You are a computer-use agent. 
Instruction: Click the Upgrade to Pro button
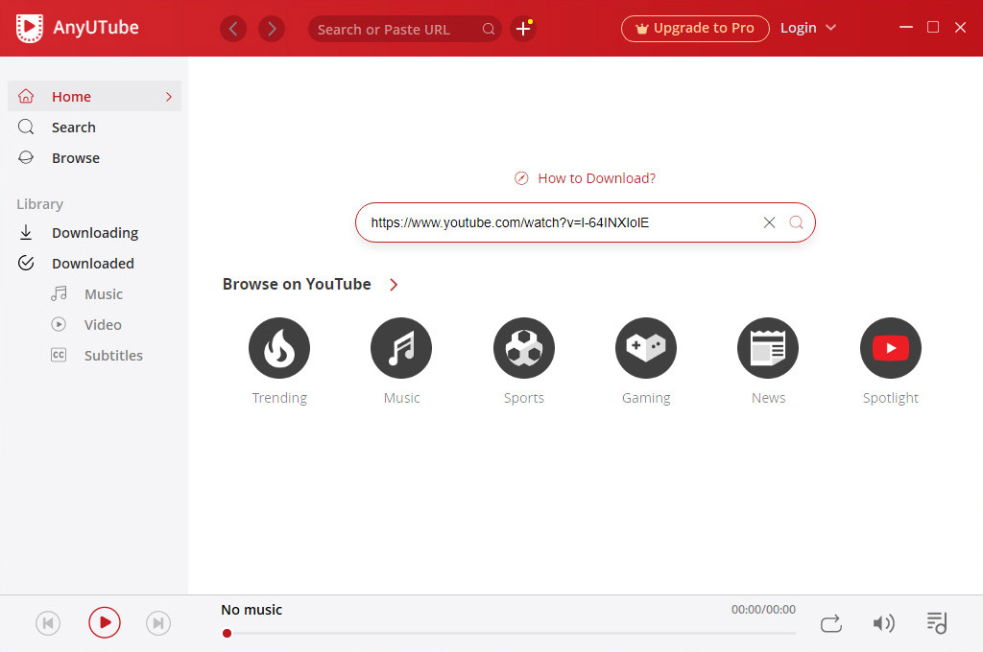pyautogui.click(x=695, y=28)
